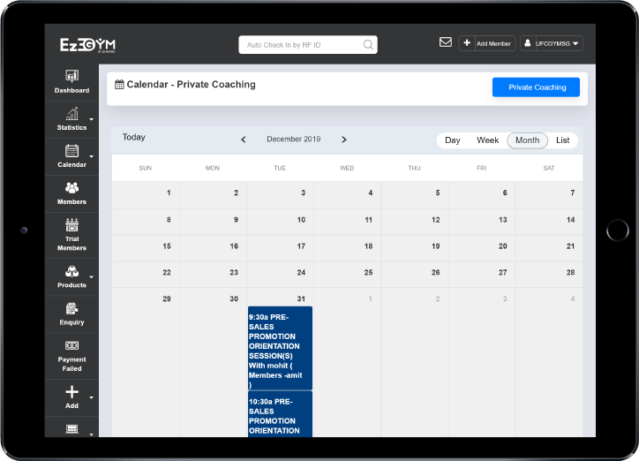This screenshot has width=639, height=461.
Task: Select December 1 on the calendar
Action: (169, 193)
